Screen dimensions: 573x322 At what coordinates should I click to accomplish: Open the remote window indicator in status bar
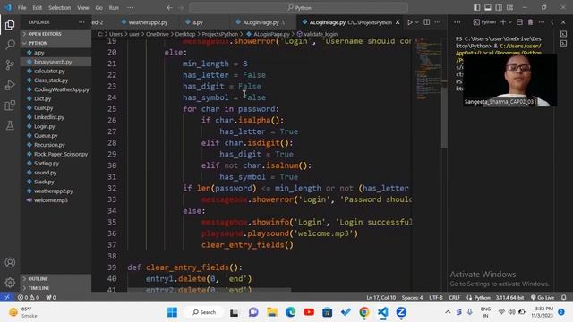click(x=7, y=297)
